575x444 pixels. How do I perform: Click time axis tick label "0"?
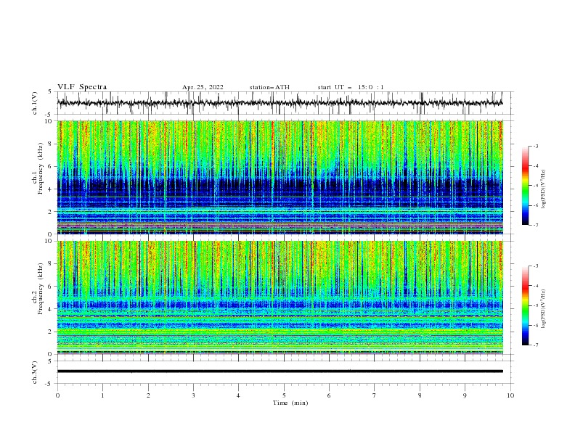click(x=57, y=395)
